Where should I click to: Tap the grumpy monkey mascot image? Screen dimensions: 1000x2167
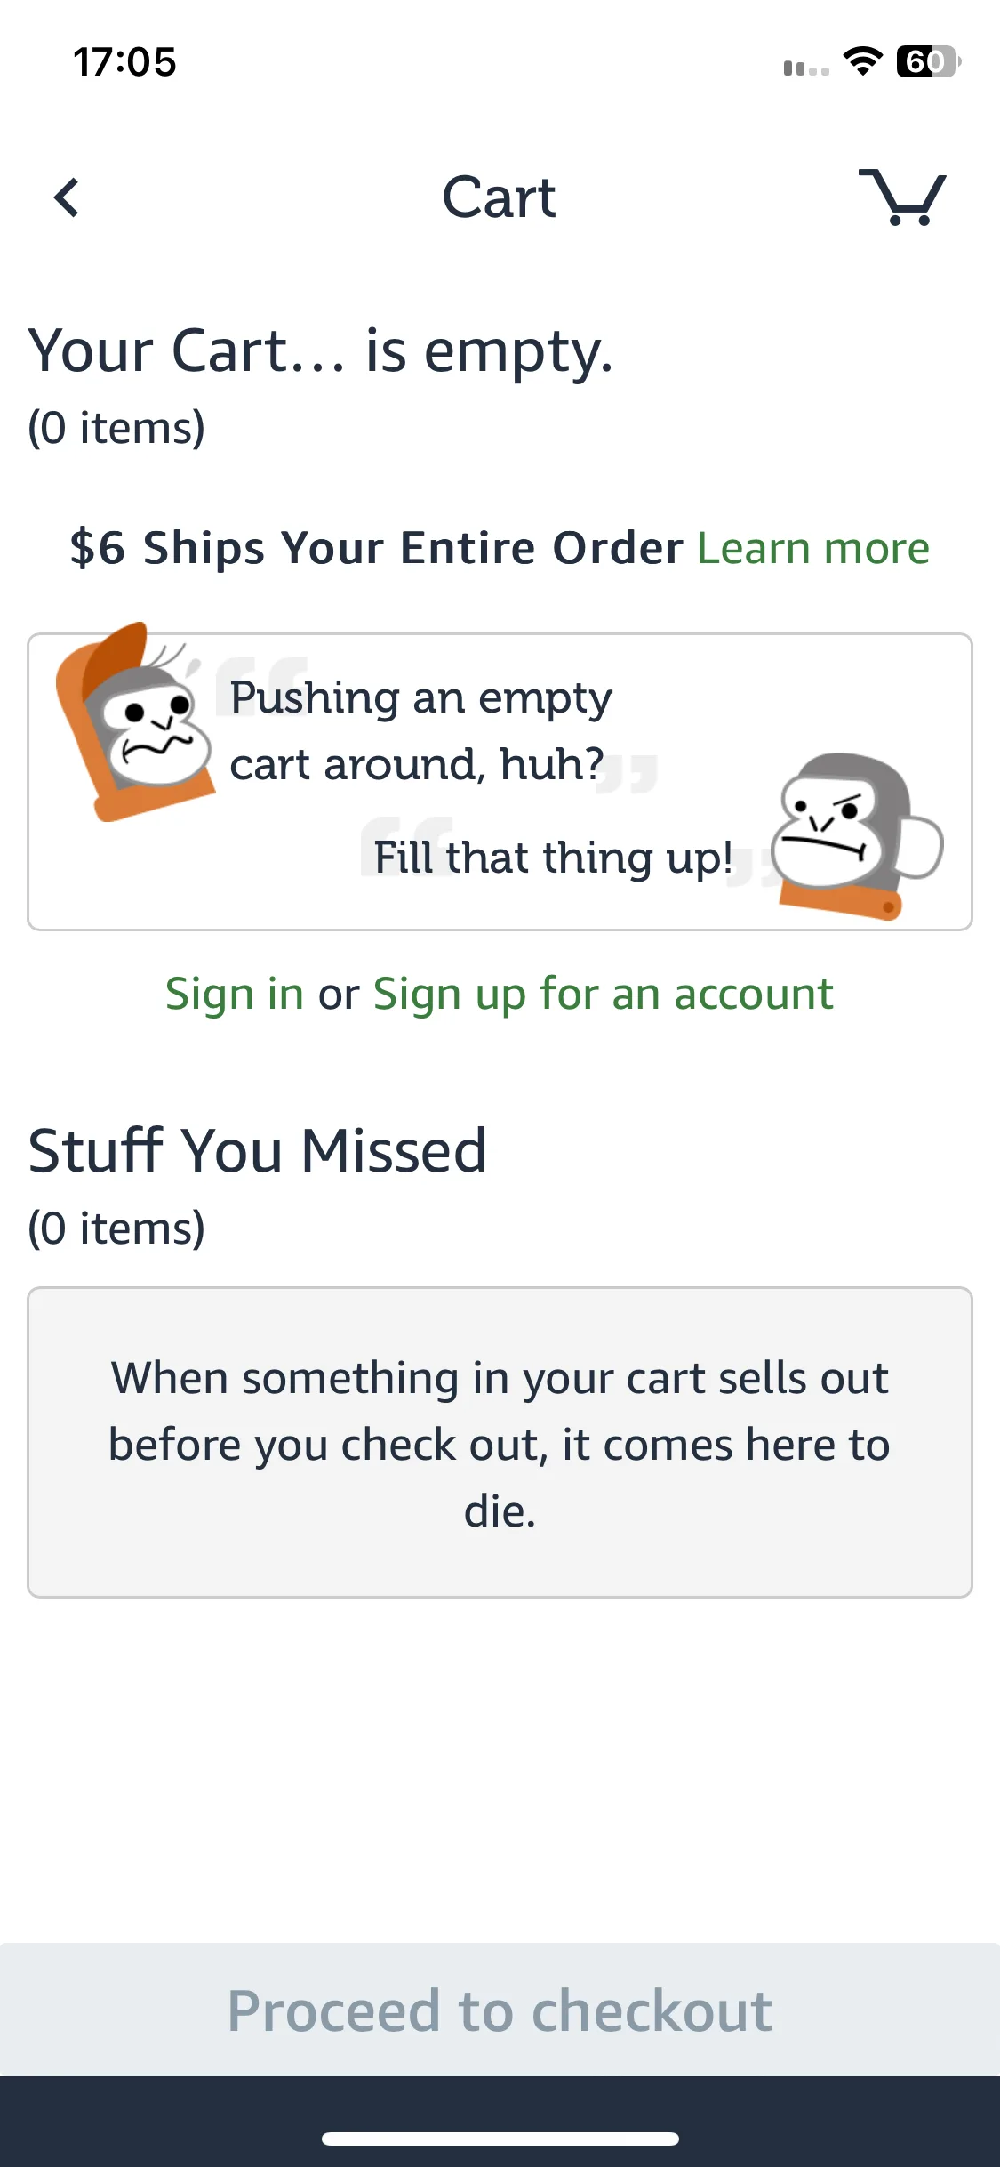click(856, 836)
